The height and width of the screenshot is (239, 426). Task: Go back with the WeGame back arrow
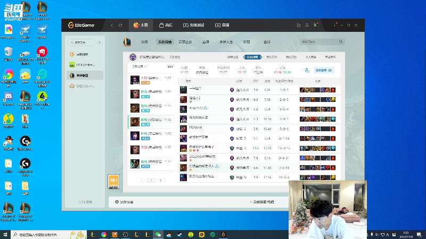[x=112, y=25]
